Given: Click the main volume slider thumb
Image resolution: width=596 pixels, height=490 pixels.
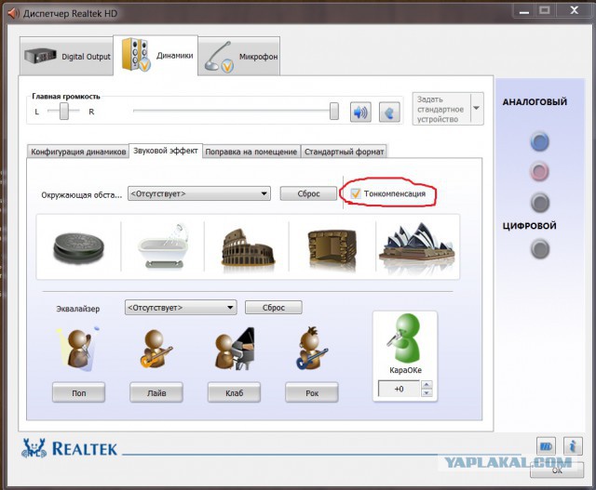Looking at the screenshot, I should click(334, 111).
